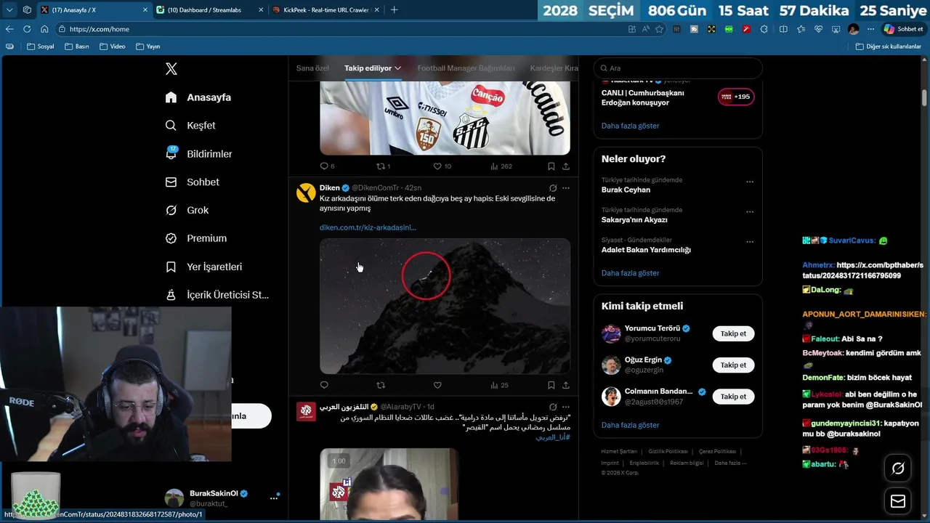Viewport: 930px width, 523px height.
Task: Open Premium in the X sidebar
Action: 195,238
